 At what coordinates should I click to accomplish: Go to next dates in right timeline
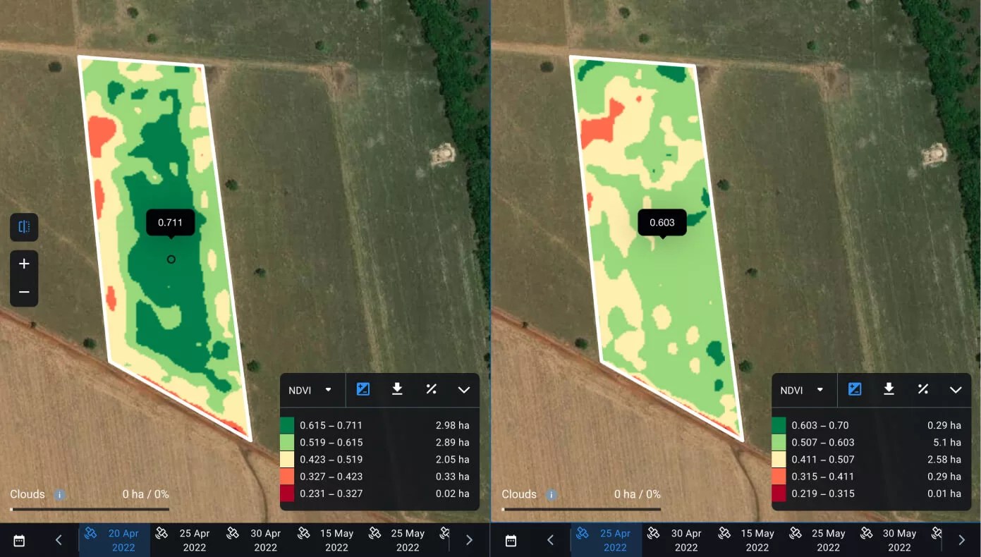961,540
